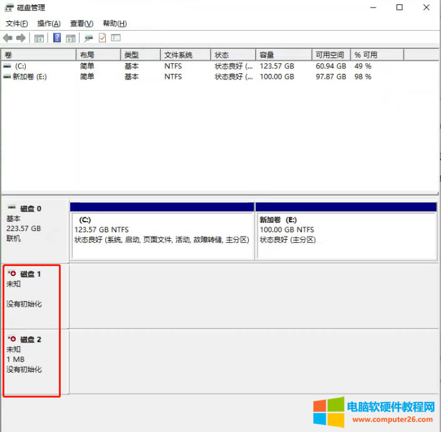Open the 帮助(H) menu

114,23
